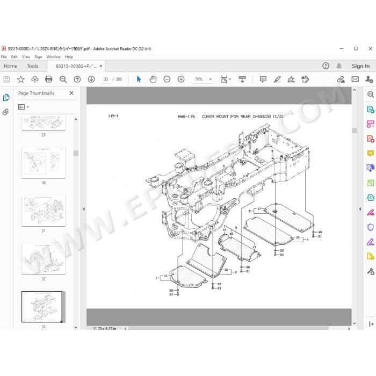The height and width of the screenshot is (376, 376).
Task: Open the Sign menu
Action: click(x=38, y=57)
